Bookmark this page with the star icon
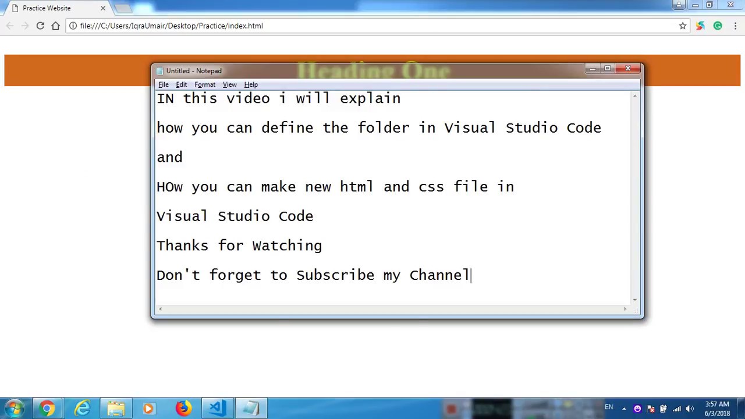 coord(683,26)
